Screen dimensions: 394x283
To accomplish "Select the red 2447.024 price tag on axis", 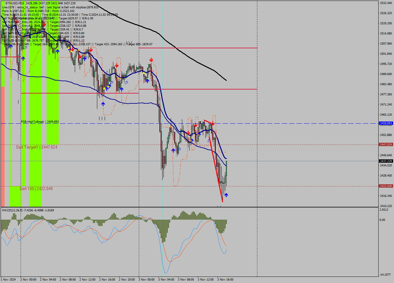I will pos(386,144).
